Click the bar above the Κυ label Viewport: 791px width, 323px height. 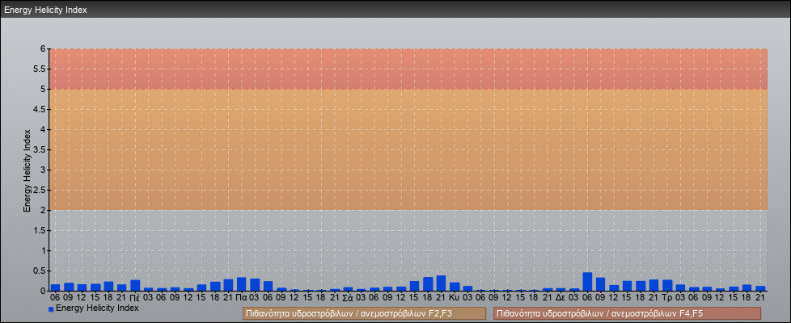click(455, 287)
